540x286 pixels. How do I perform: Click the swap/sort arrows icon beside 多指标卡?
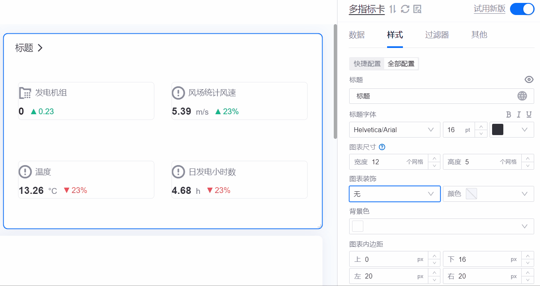click(392, 9)
